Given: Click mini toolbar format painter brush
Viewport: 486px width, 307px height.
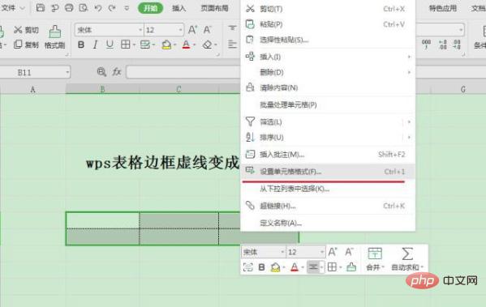Looking at the screenshot, I should [x=351, y=266].
